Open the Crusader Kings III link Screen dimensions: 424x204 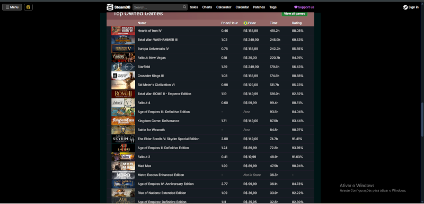click(x=151, y=76)
